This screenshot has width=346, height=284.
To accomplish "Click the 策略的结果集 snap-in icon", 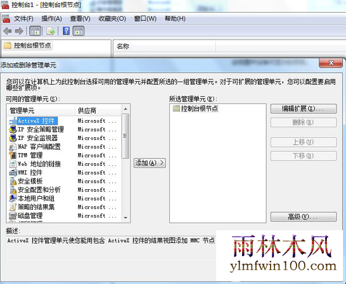I will pos(13,207).
